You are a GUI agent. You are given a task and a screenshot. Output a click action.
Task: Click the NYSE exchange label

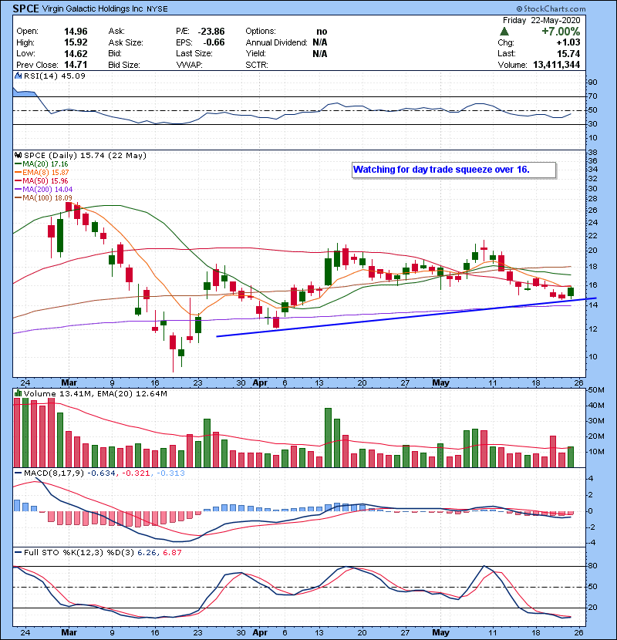tap(157, 9)
